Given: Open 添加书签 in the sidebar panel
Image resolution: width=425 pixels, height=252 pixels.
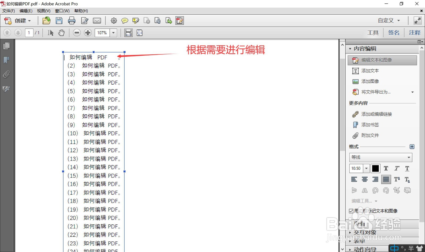Looking at the screenshot, I should [x=370, y=125].
